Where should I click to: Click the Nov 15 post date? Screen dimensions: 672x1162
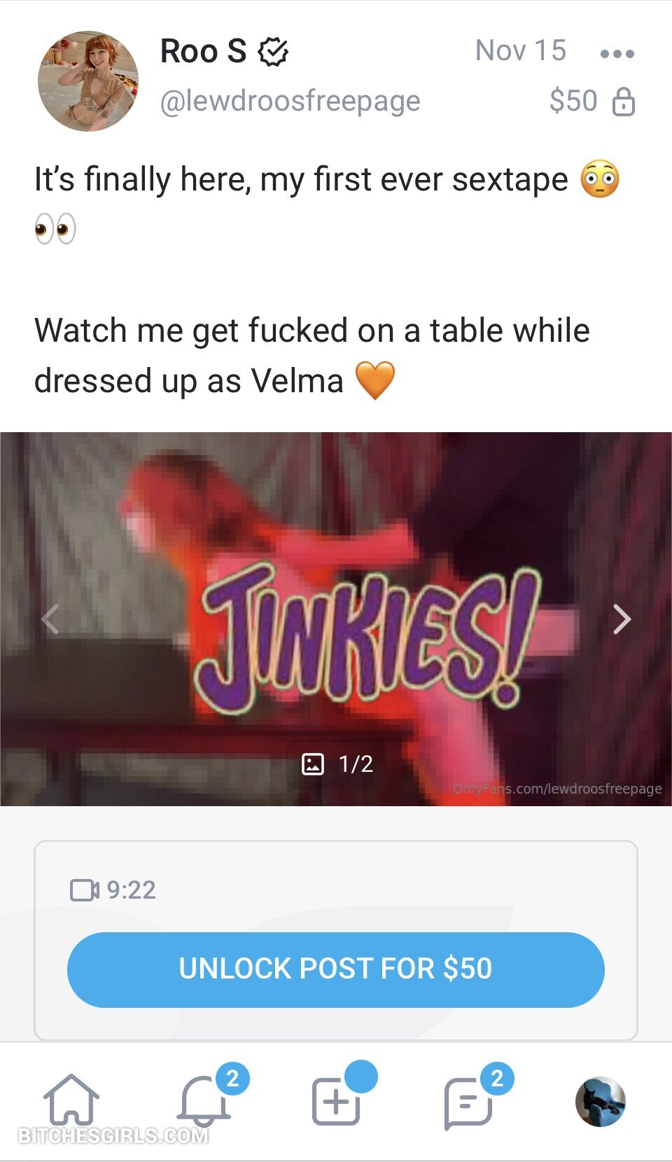click(x=521, y=50)
